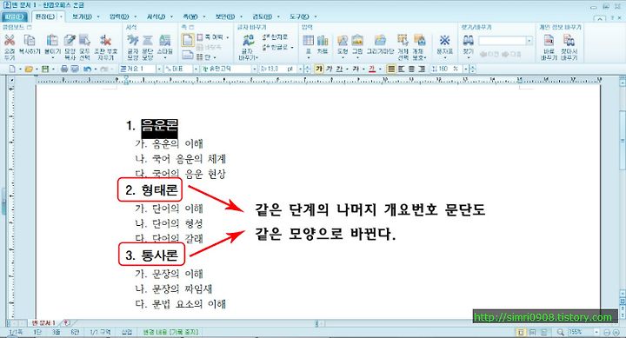This screenshot has height=338, width=626.
Task: Select the document tab at bottom
Action: (x=43, y=322)
